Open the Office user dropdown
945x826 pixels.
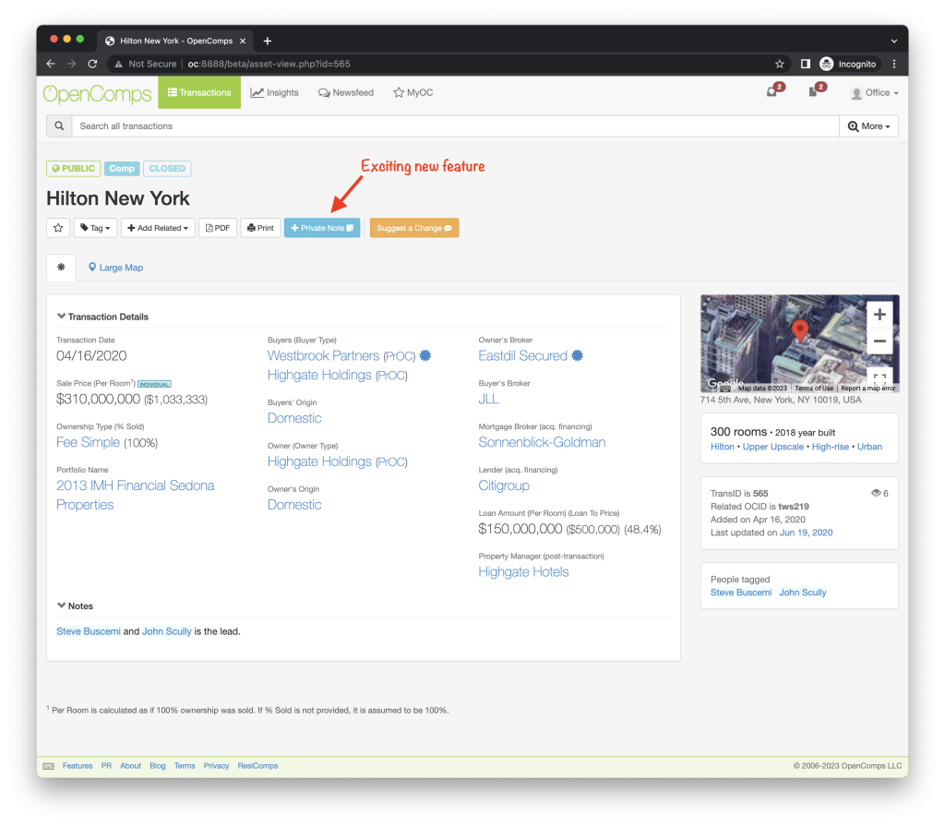click(x=875, y=93)
